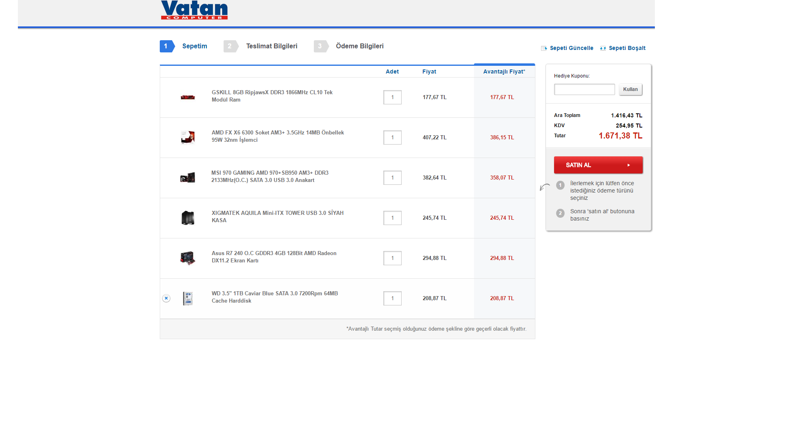Open XIGMATEK AQUILA Mini-ITX product link

(x=278, y=216)
